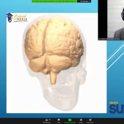The image size is (124, 124).
Task: Start recording with the Grabar icon
Action: [x=81, y=120]
